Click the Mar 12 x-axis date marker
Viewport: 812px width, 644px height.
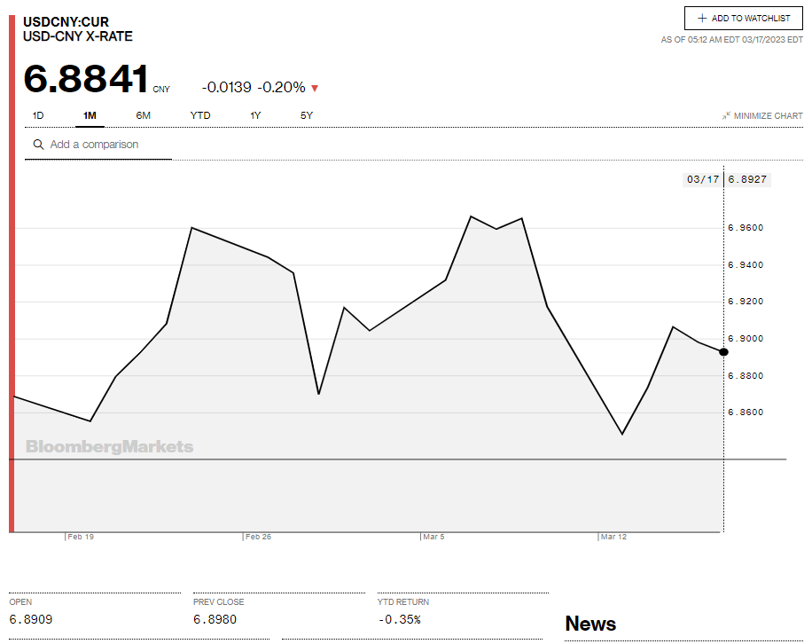613,537
